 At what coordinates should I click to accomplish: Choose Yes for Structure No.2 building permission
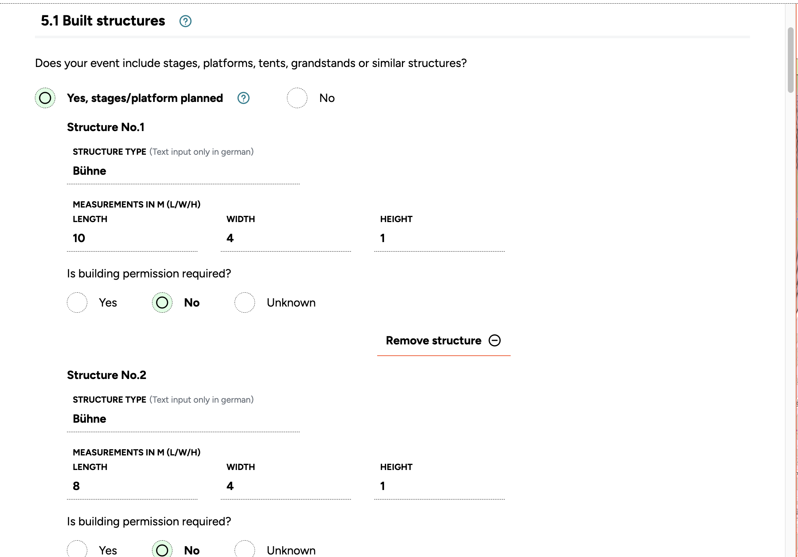77,550
